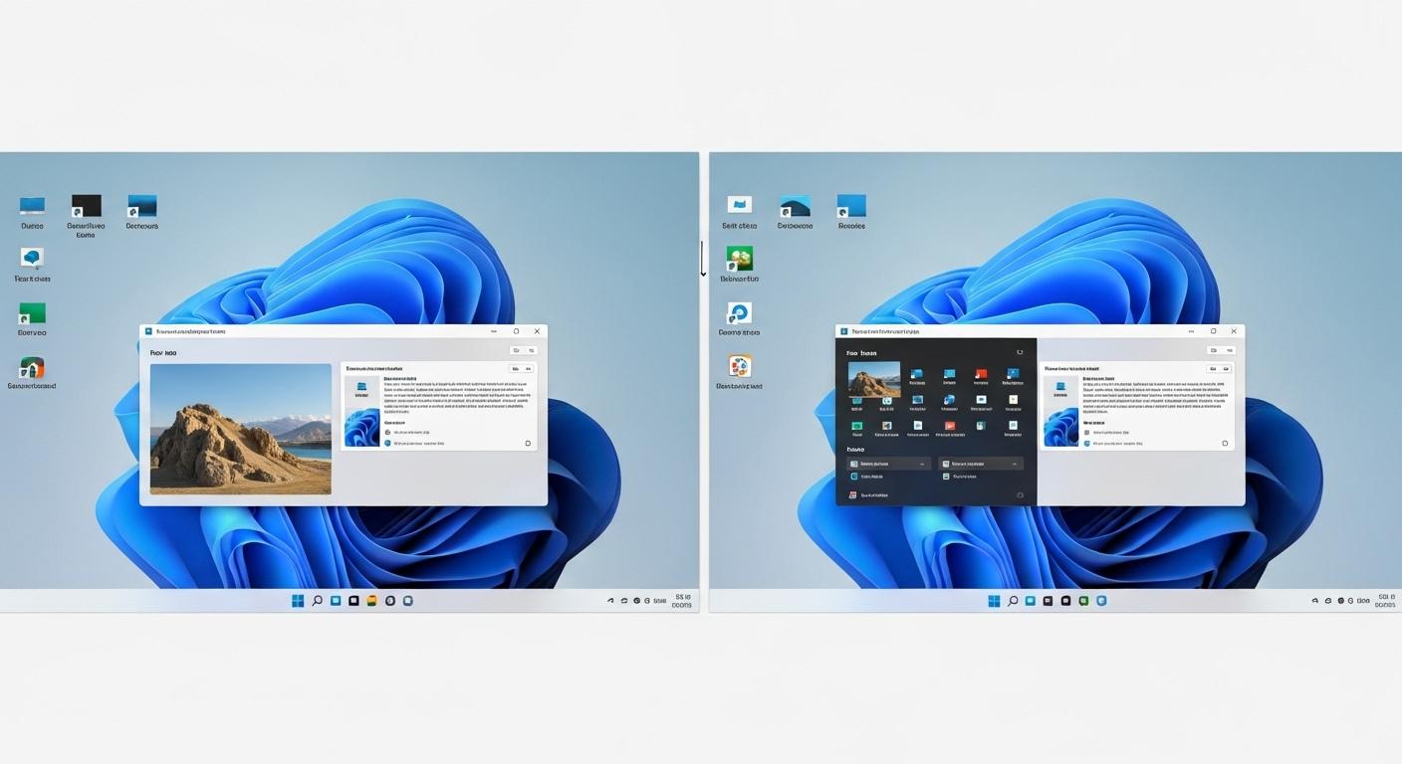Select the Search icon in the taskbar
The width and height of the screenshot is (1402, 764).
[319, 600]
